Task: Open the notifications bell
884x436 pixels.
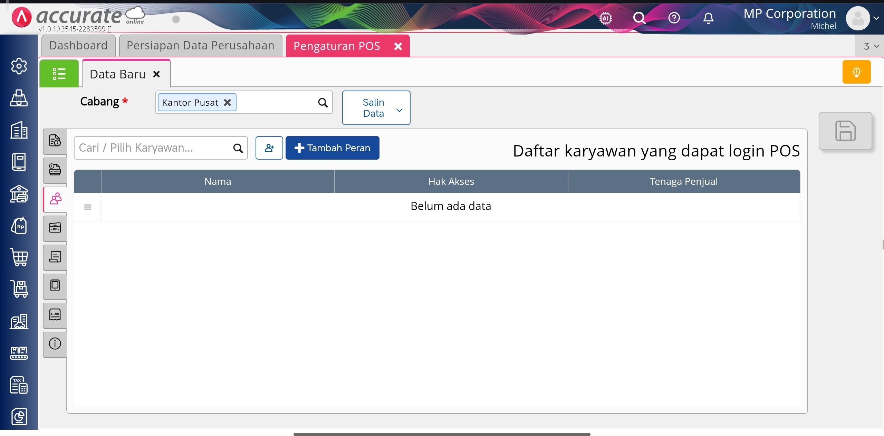Action: click(708, 18)
